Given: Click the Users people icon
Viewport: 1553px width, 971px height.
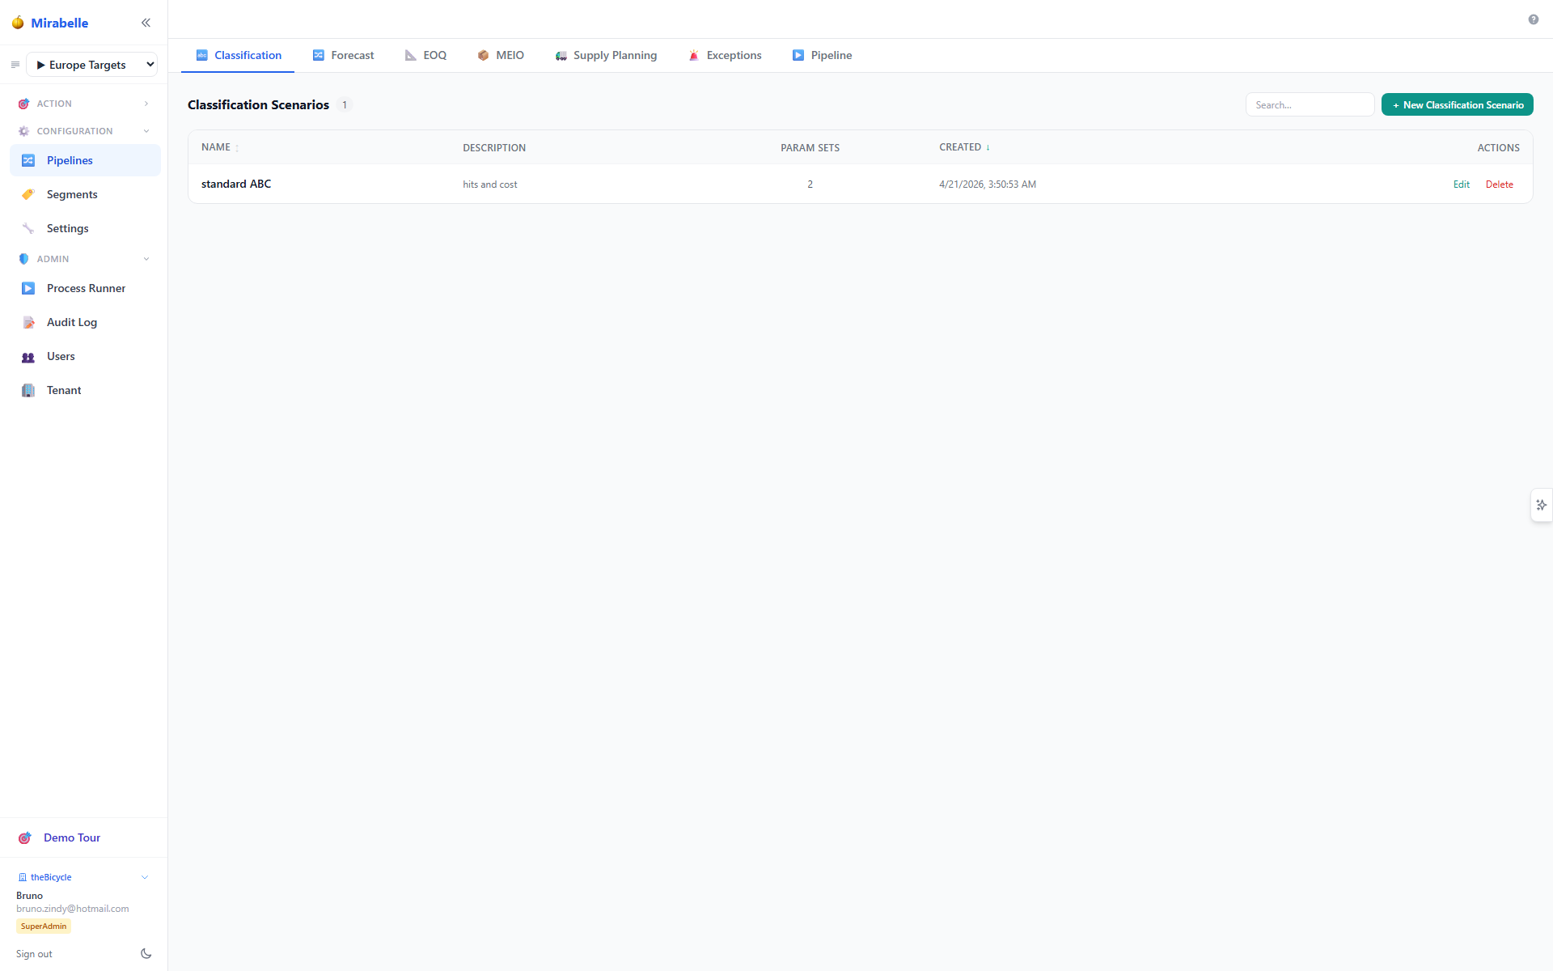Looking at the screenshot, I should point(28,357).
